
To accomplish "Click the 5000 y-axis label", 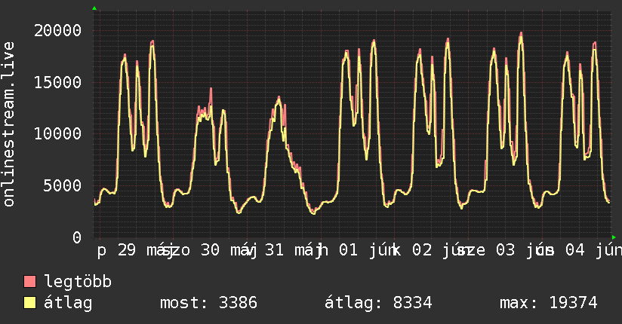I will [63, 185].
